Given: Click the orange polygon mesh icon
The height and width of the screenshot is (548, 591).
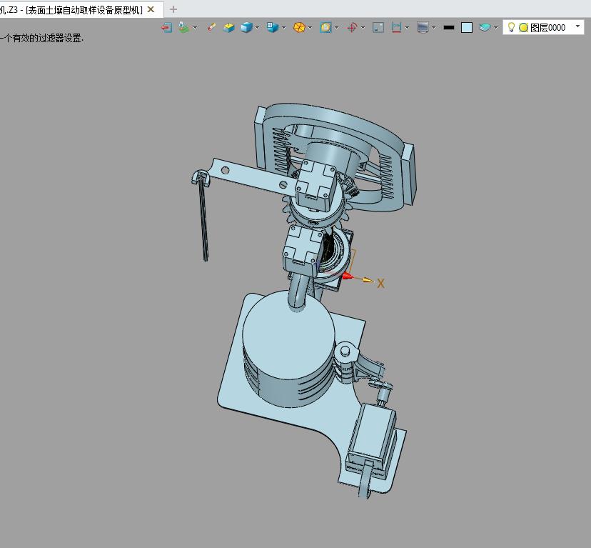Looking at the screenshot, I should tap(299, 28).
